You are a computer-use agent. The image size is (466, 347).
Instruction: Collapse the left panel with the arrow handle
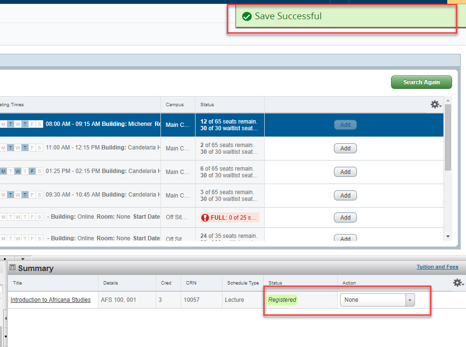tap(5, 318)
